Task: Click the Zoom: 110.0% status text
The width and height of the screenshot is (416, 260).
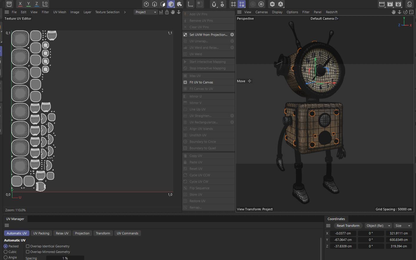Action: 15,210
